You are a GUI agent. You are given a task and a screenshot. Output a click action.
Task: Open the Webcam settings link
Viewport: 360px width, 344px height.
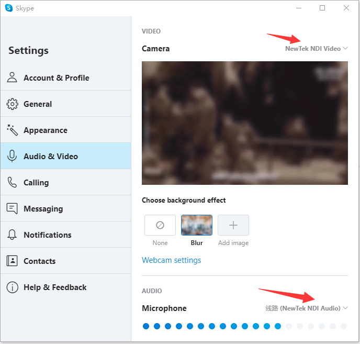(171, 260)
